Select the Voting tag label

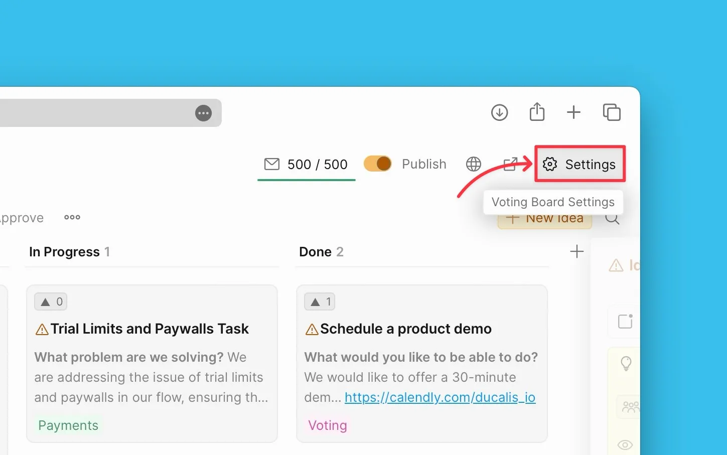coord(327,425)
